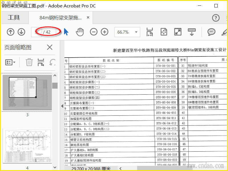Click the 图纸名称 column header

coord(111,60)
